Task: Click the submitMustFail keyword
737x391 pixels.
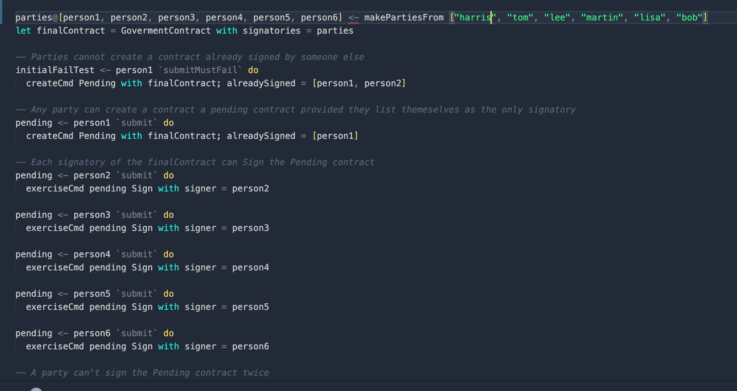Action: coord(200,70)
